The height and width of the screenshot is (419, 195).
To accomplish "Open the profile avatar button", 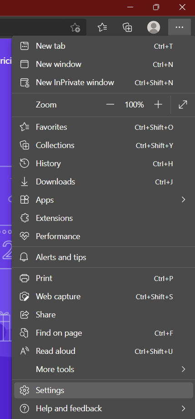I will point(154,27).
